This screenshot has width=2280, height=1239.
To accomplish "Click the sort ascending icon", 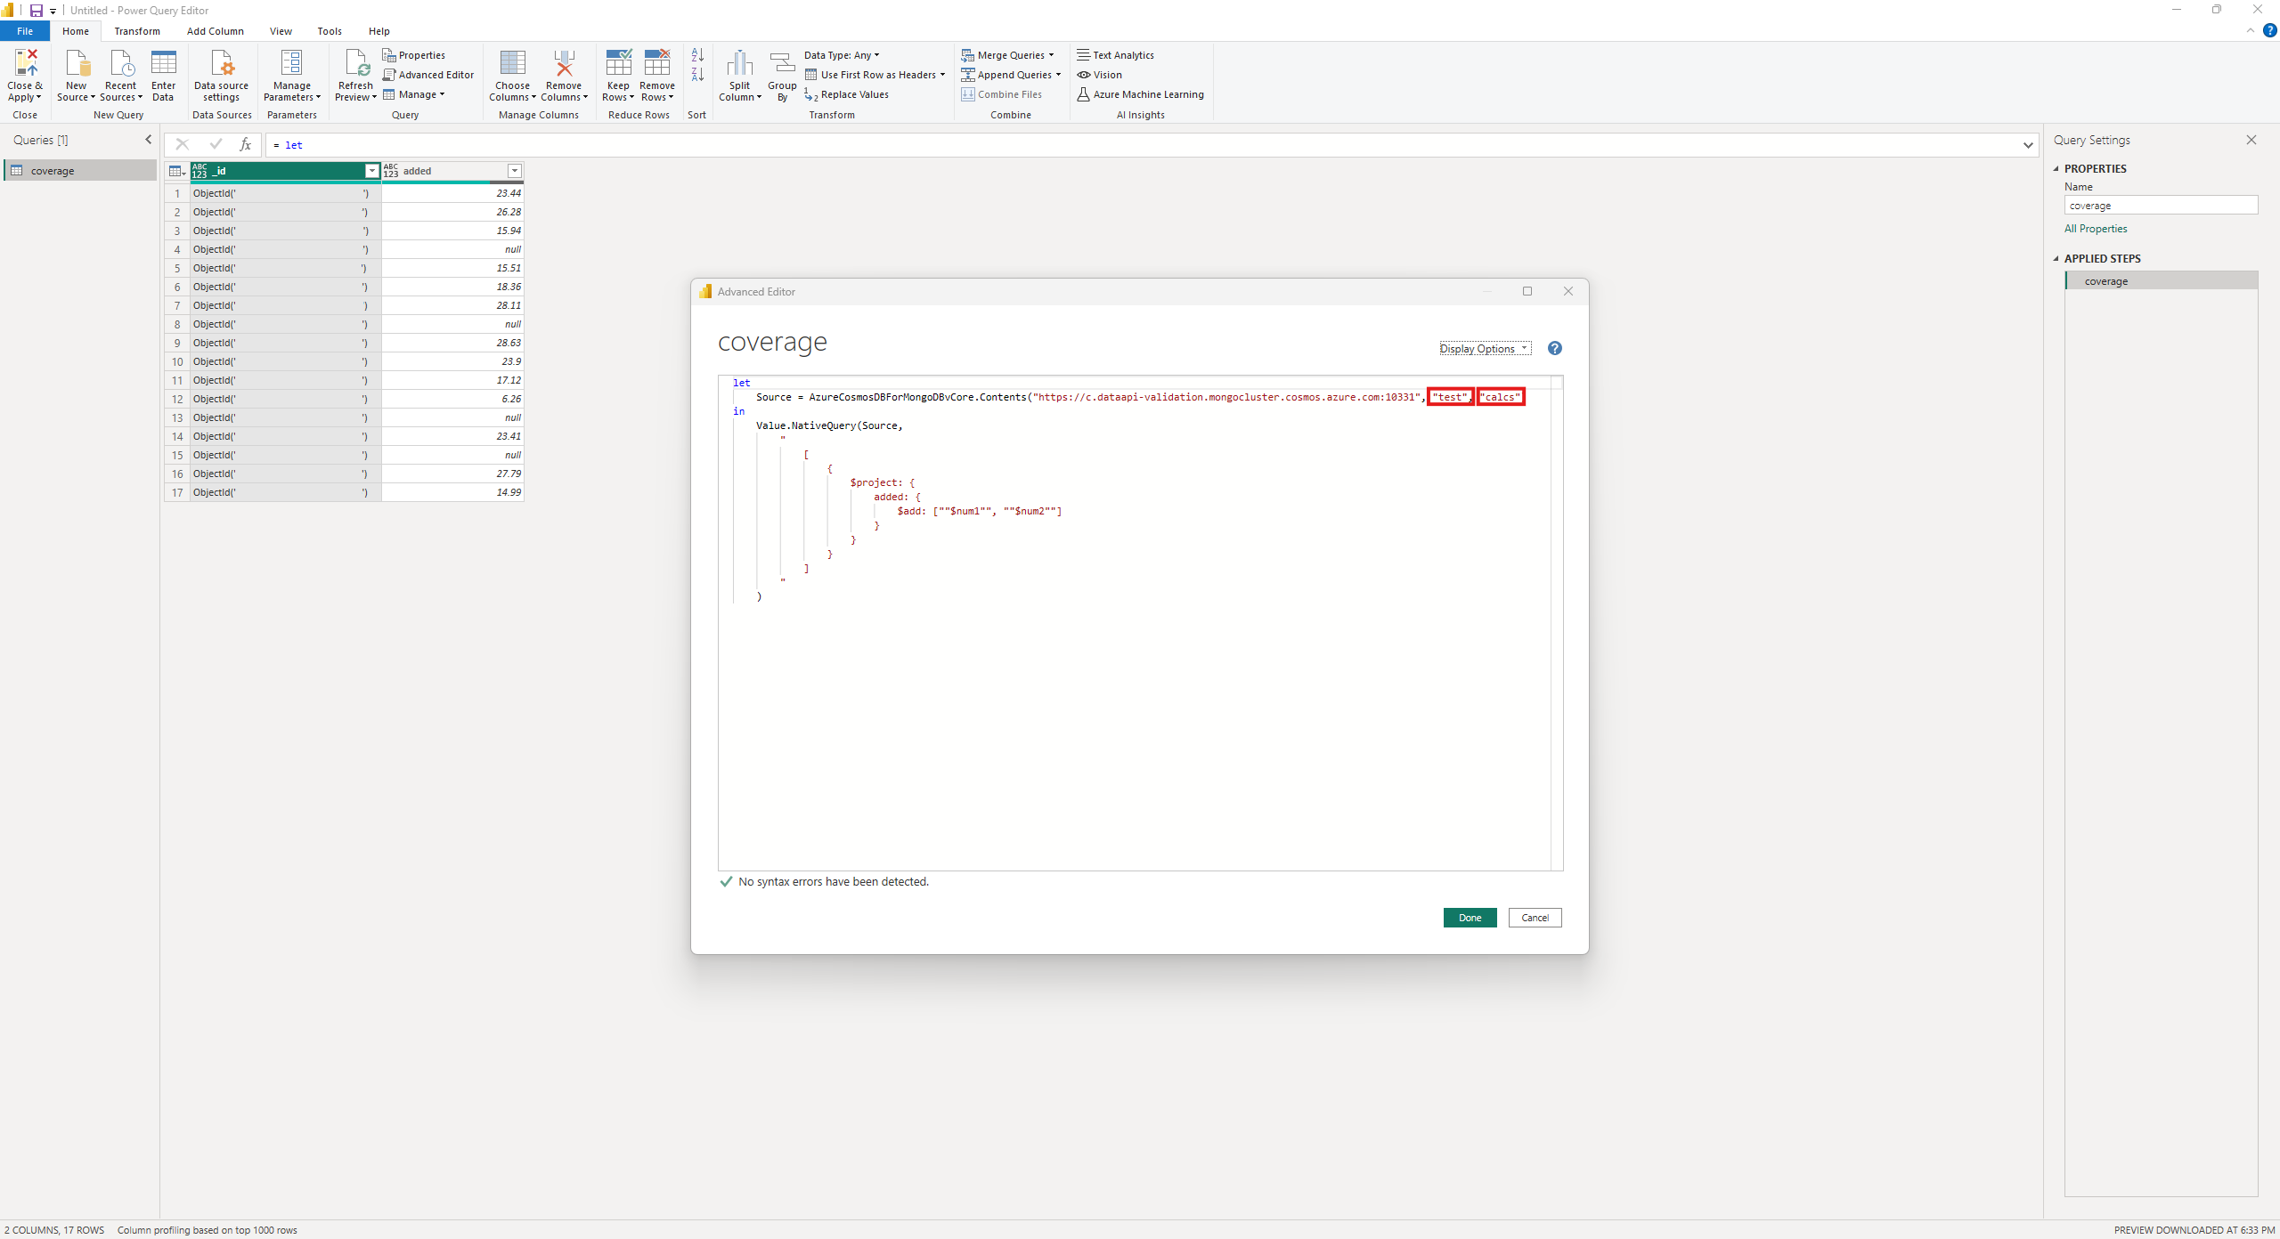I will (x=697, y=55).
